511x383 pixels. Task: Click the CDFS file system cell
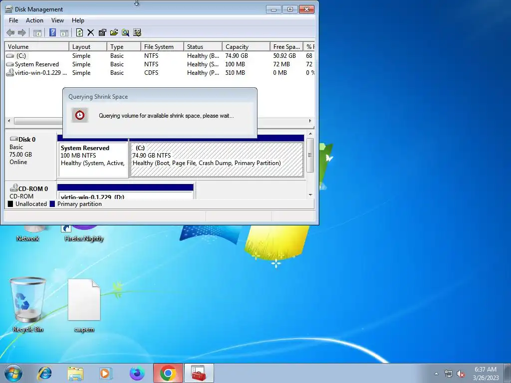click(x=151, y=73)
